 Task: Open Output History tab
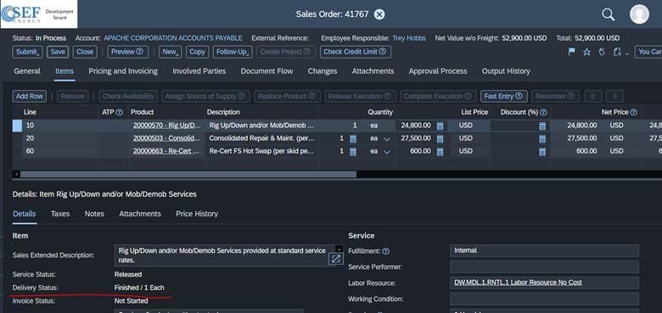click(506, 71)
